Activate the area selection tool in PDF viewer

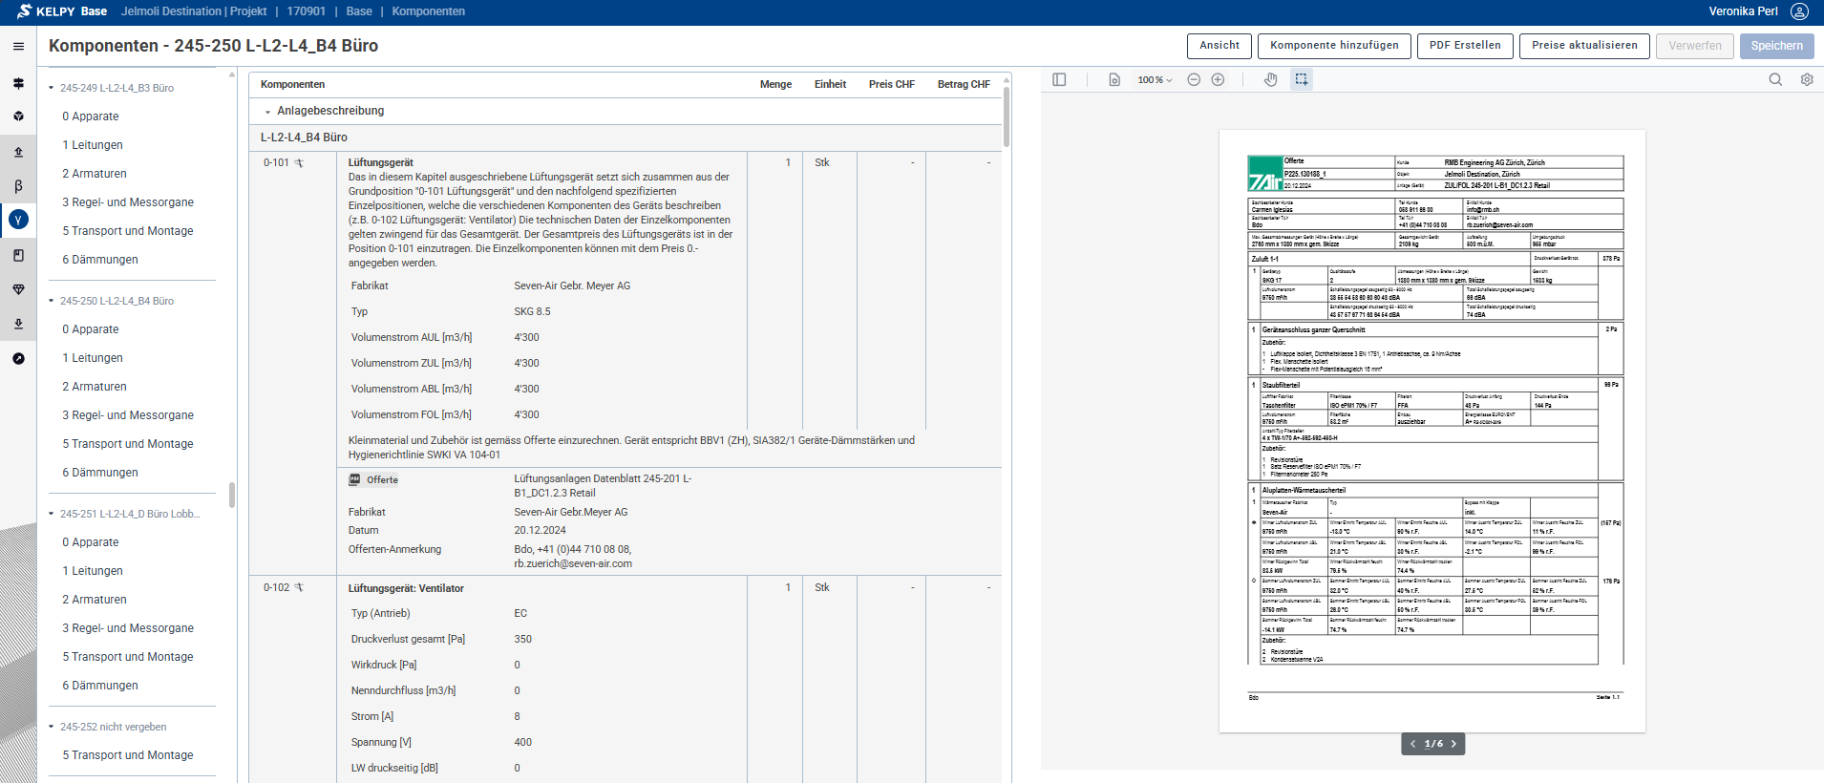[1301, 80]
